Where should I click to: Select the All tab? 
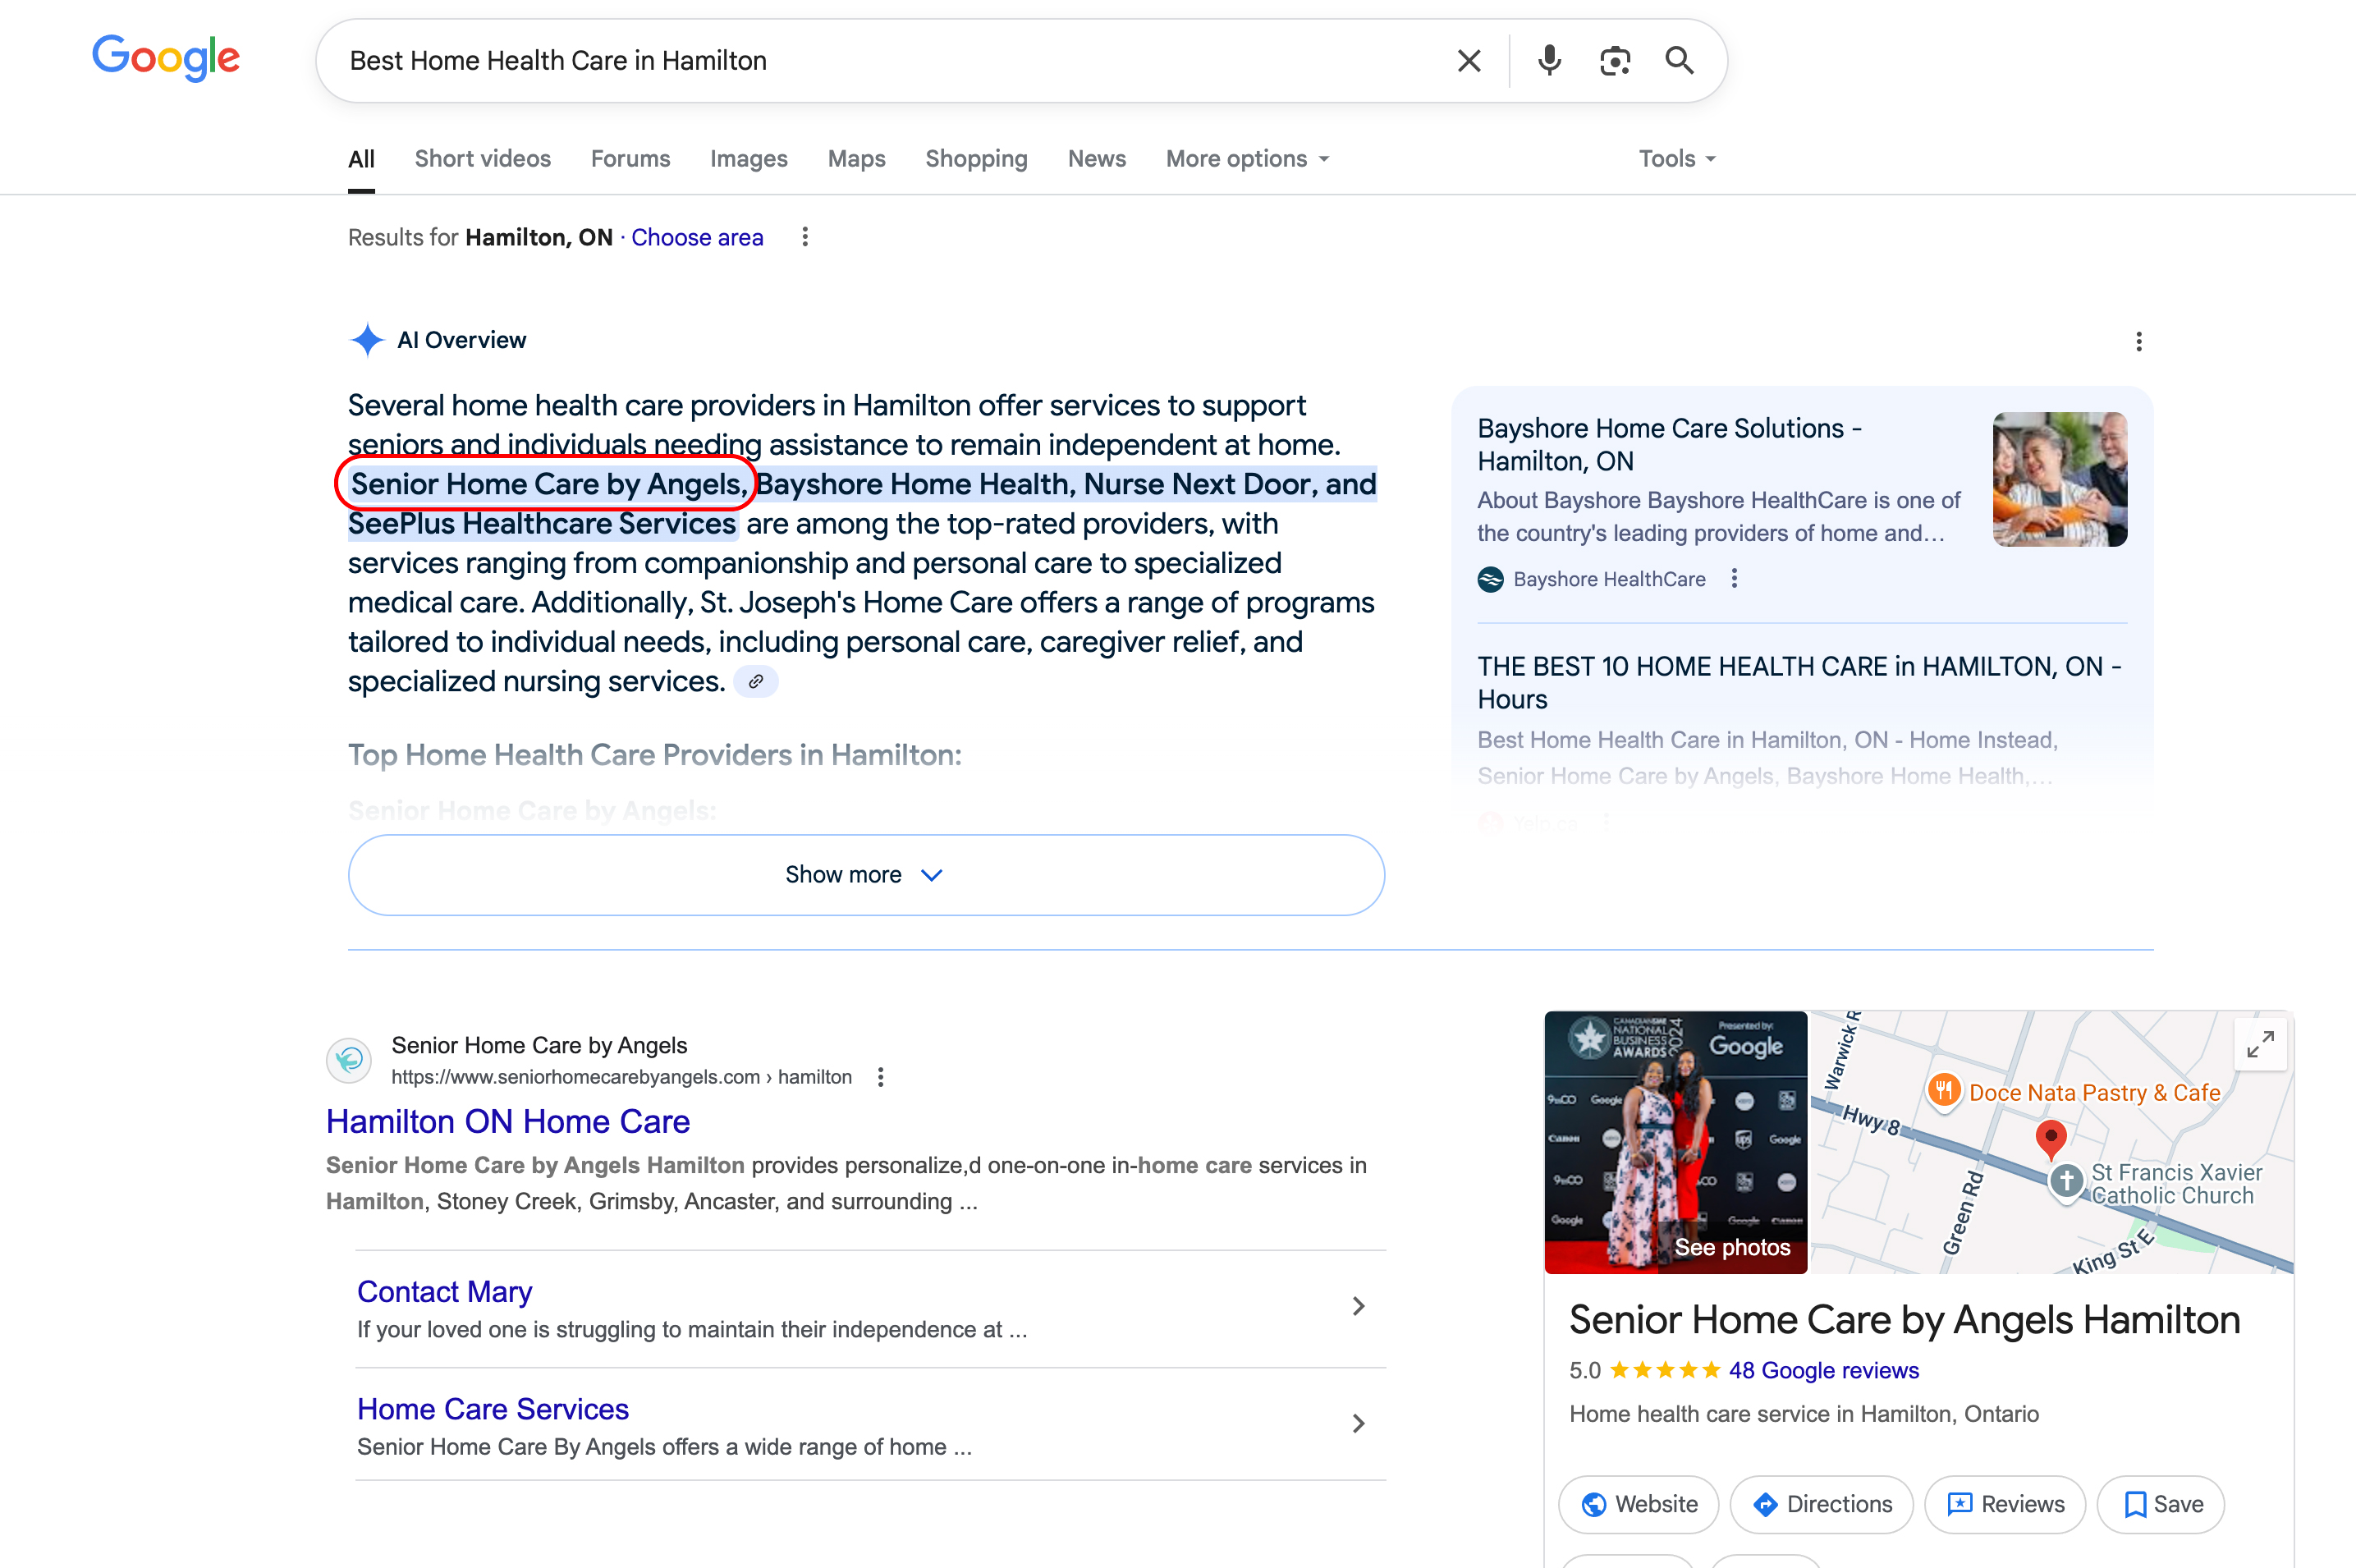coord(361,159)
